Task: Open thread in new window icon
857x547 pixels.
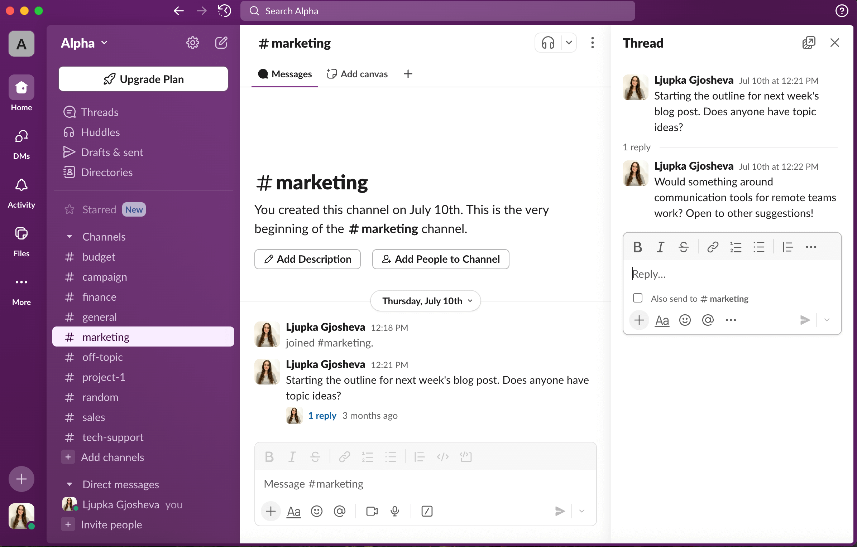Action: pyautogui.click(x=809, y=43)
